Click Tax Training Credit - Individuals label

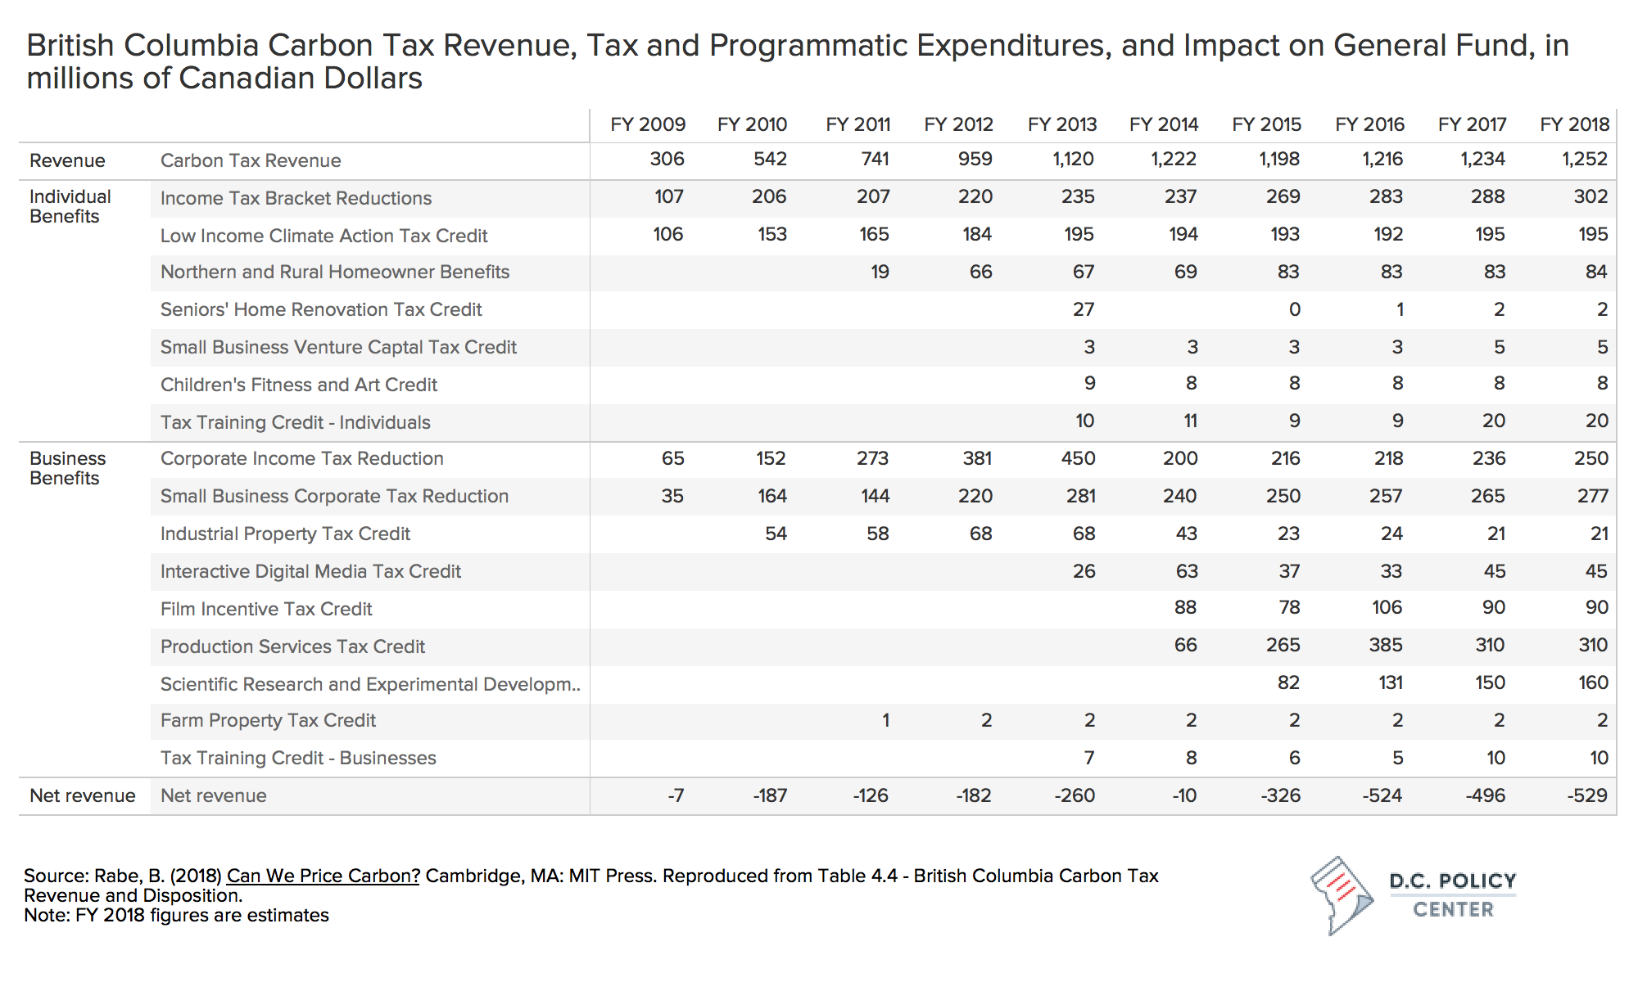click(295, 422)
